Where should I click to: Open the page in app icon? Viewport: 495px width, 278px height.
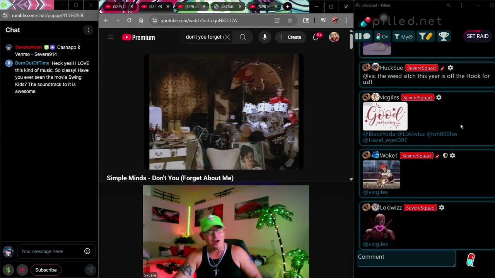277,20
